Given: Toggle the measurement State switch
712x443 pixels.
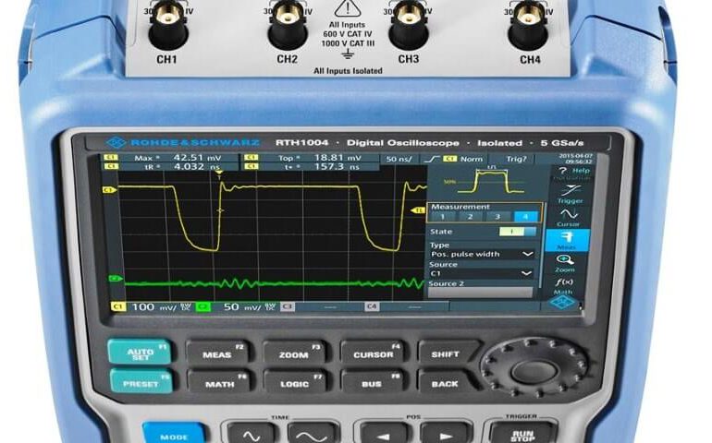Looking at the screenshot, I should click(x=517, y=232).
